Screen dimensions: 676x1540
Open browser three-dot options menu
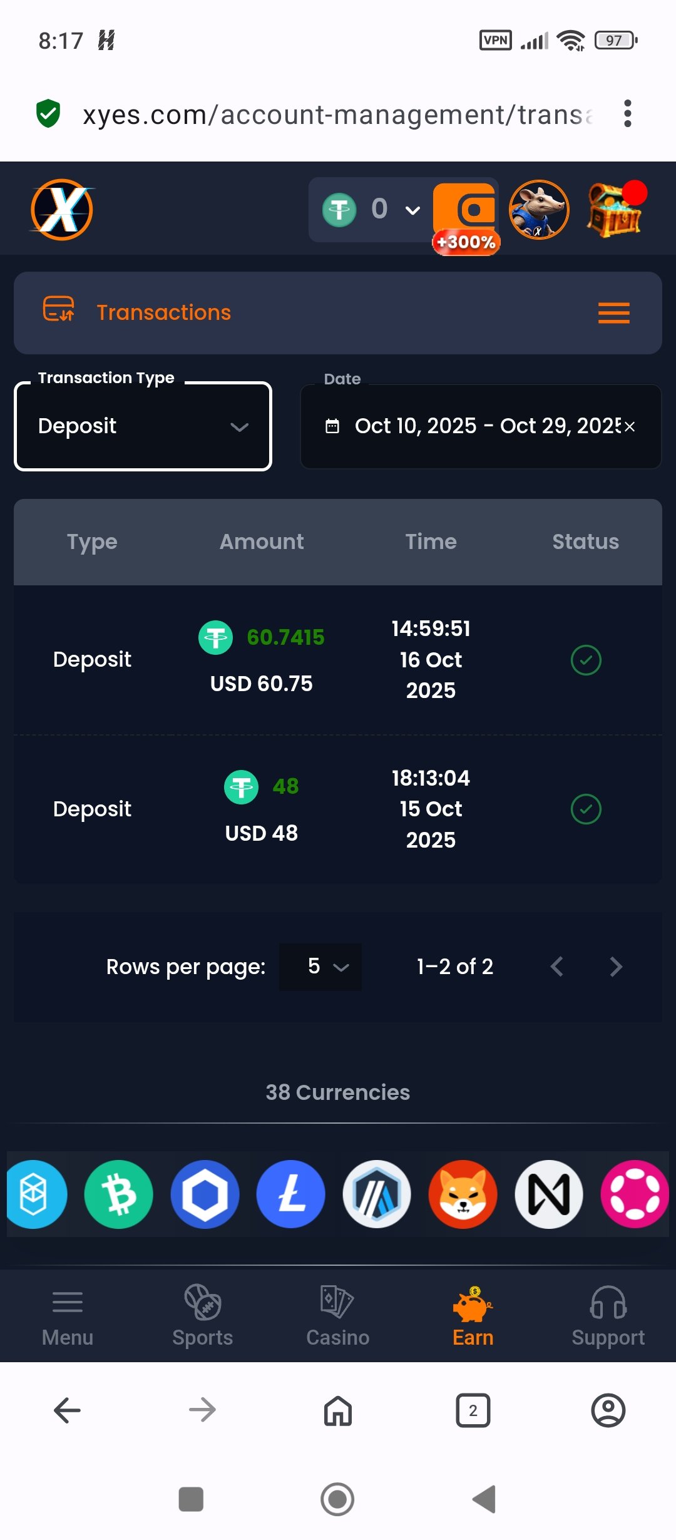[x=628, y=114]
